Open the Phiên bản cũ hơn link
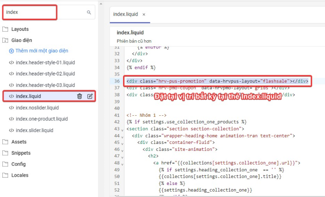 point(134,41)
